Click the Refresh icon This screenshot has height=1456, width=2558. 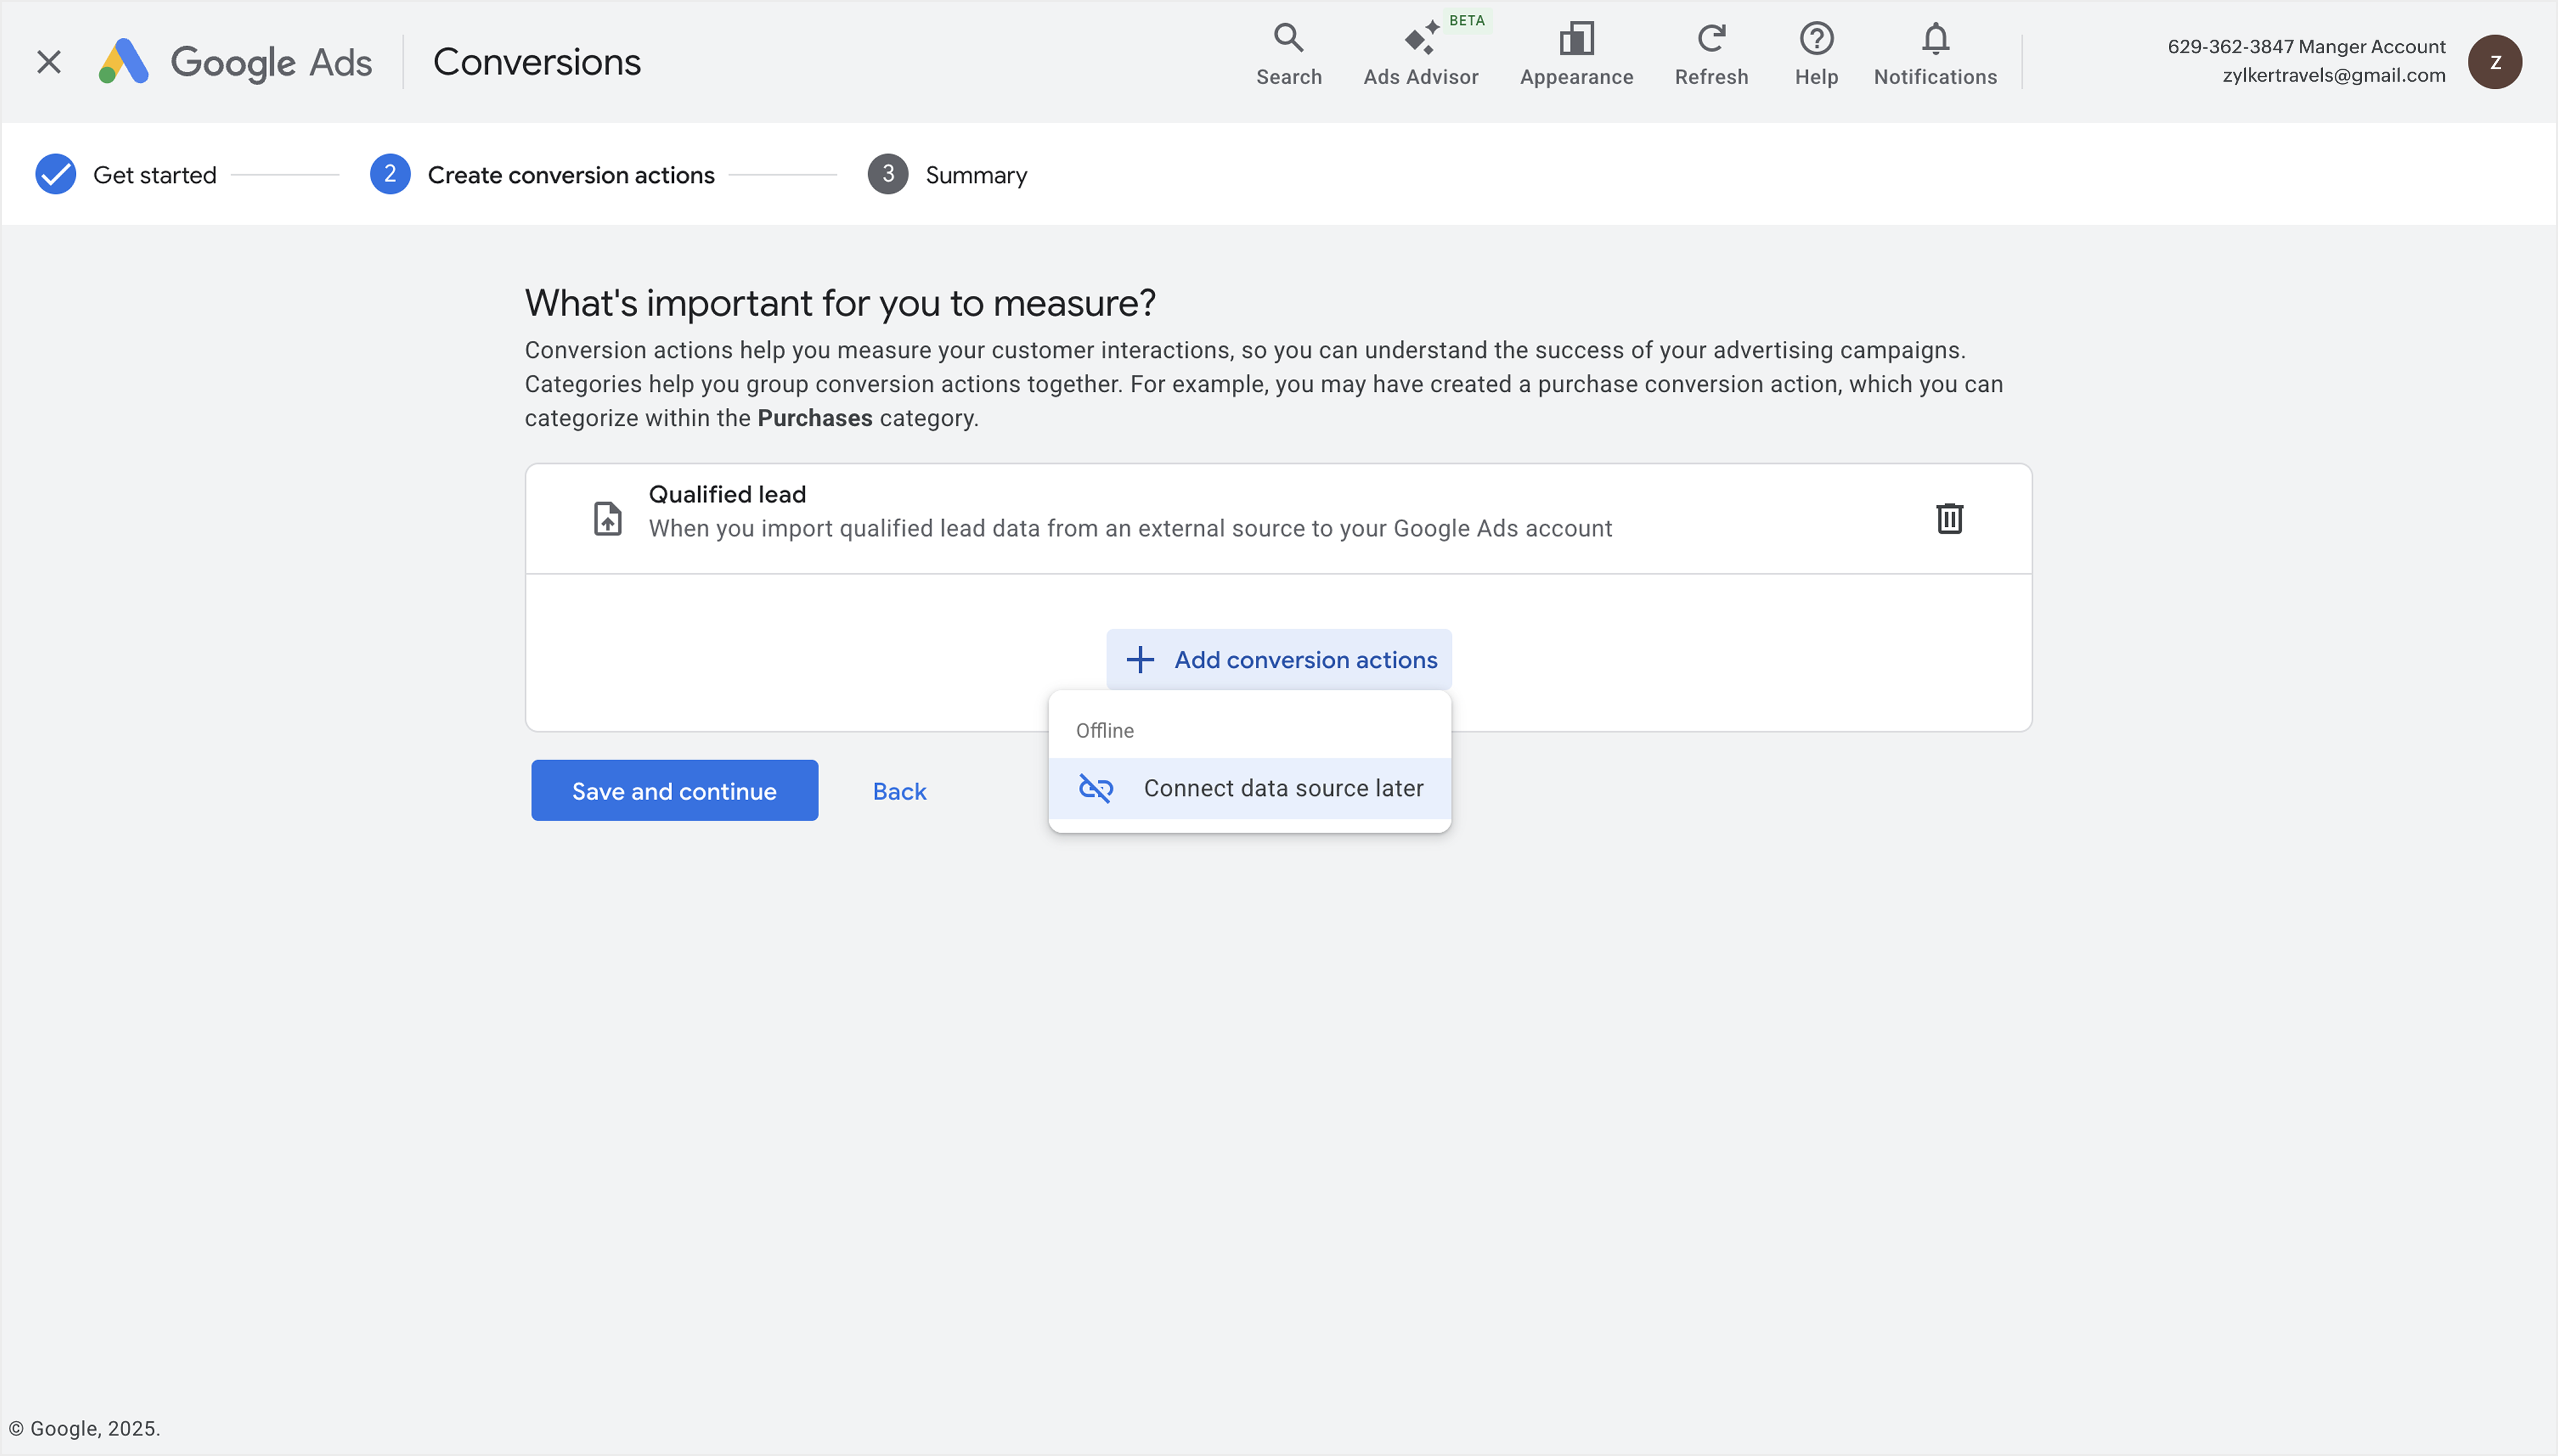(x=1711, y=39)
